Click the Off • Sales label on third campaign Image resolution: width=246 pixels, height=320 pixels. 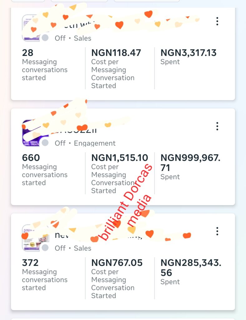point(73,248)
